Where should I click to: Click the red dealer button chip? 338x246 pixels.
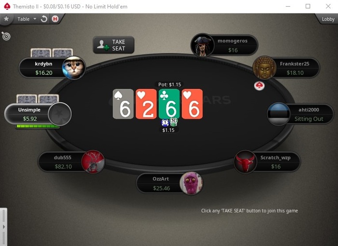coord(259,86)
